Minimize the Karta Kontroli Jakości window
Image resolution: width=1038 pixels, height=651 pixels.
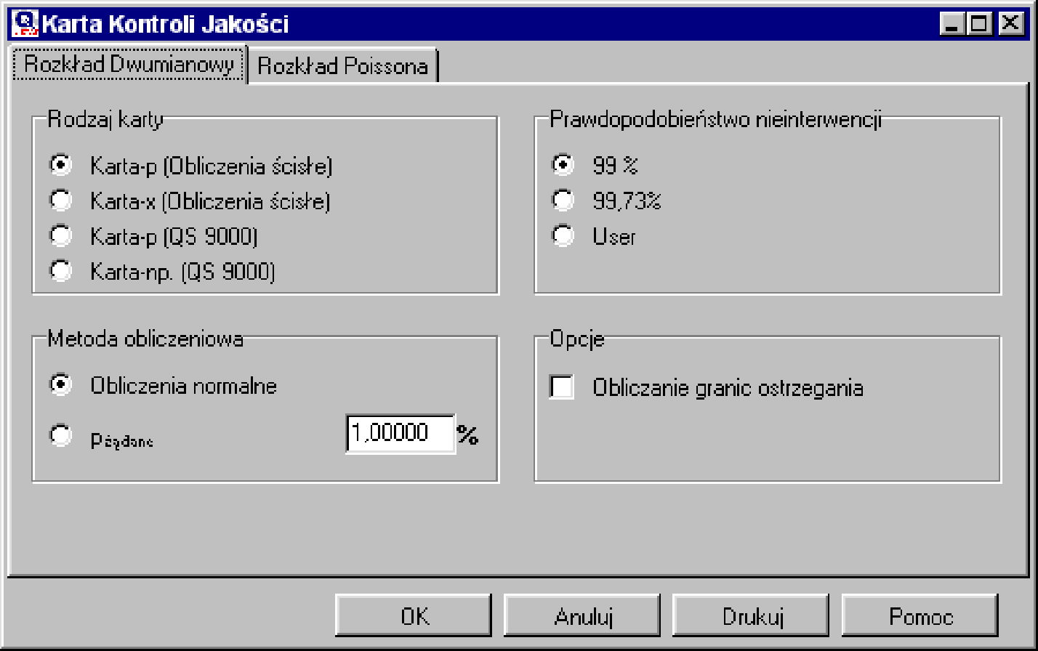pyautogui.click(x=951, y=24)
